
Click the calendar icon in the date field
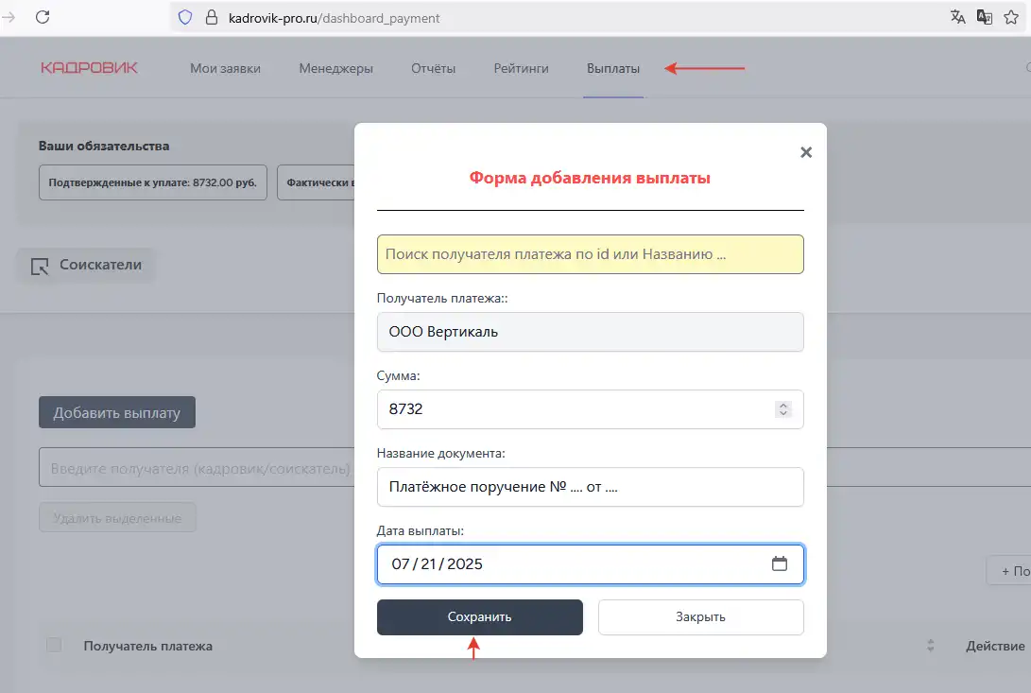[x=780, y=564]
